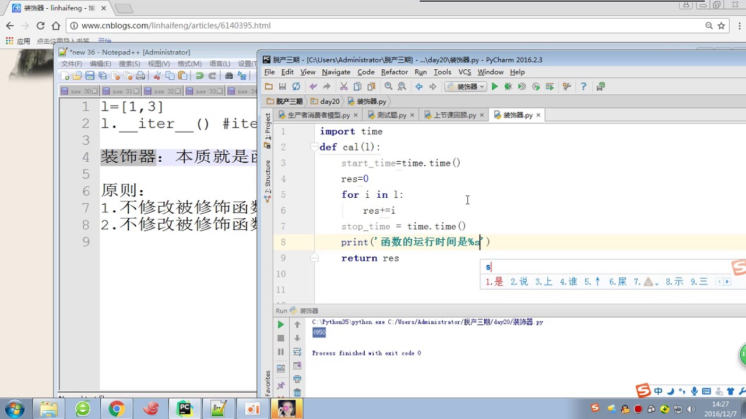The width and height of the screenshot is (746, 419).
Task: Click the day20 breadcrumb in PyCharm
Action: tap(330, 101)
